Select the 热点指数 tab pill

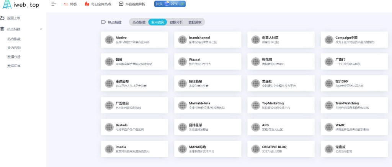click(139, 22)
